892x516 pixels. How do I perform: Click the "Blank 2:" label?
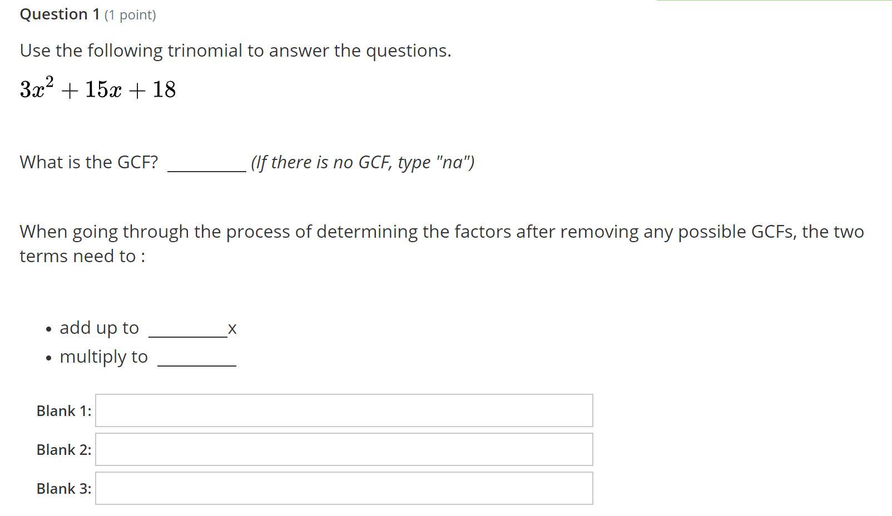click(x=64, y=450)
